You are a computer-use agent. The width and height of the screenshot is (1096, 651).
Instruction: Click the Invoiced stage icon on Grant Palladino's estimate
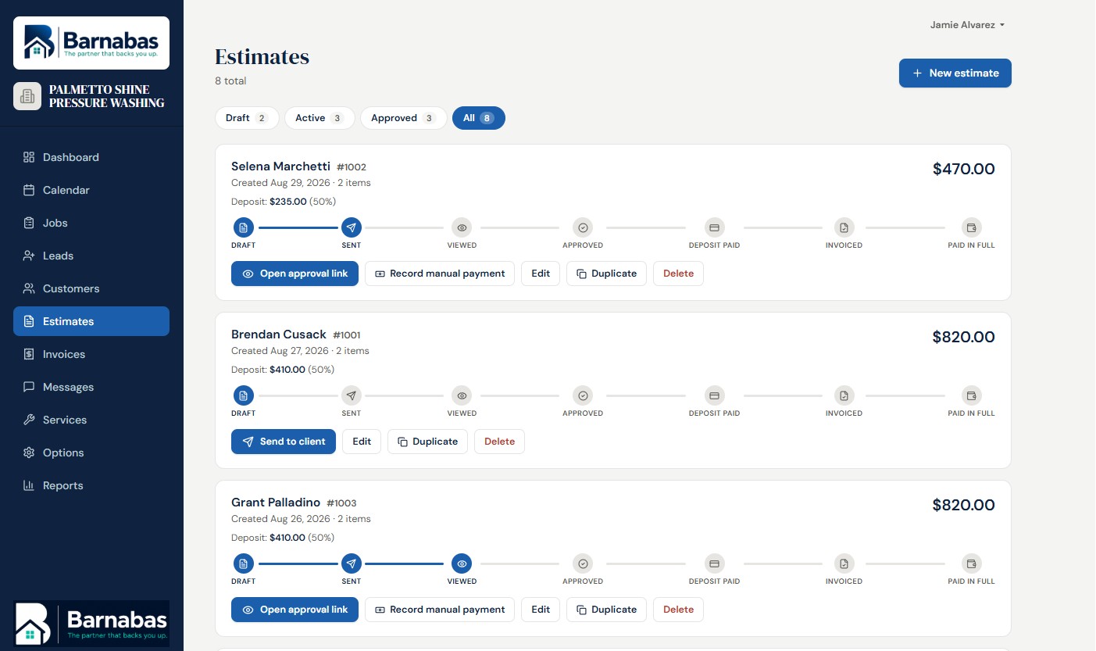coord(844,563)
